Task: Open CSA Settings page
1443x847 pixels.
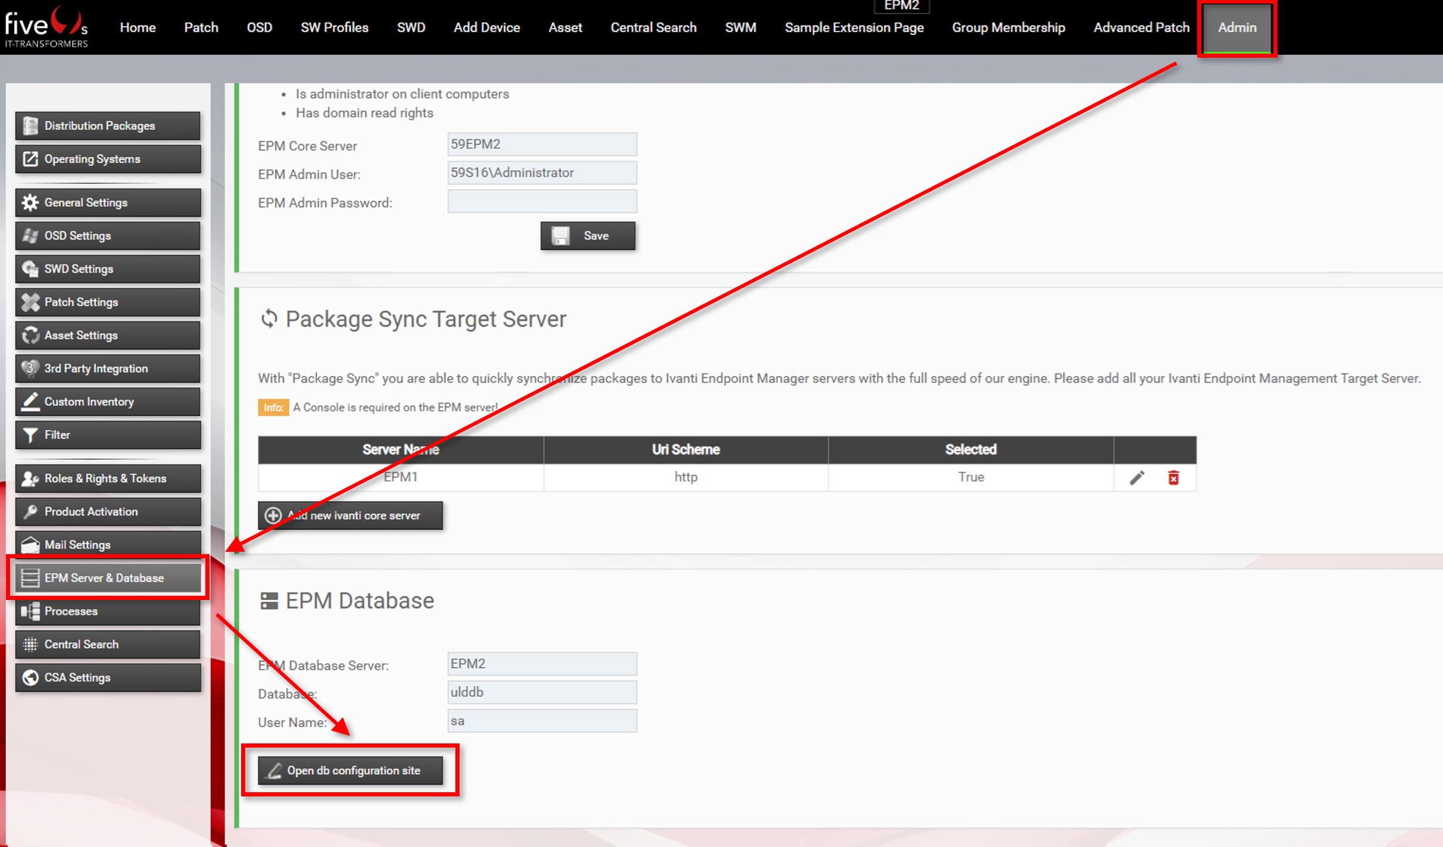Action: (108, 678)
